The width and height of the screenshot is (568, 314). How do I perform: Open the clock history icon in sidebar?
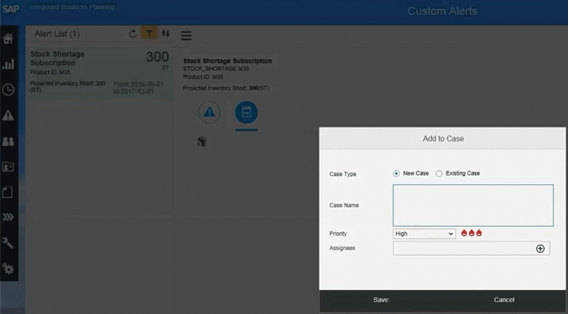(8, 90)
